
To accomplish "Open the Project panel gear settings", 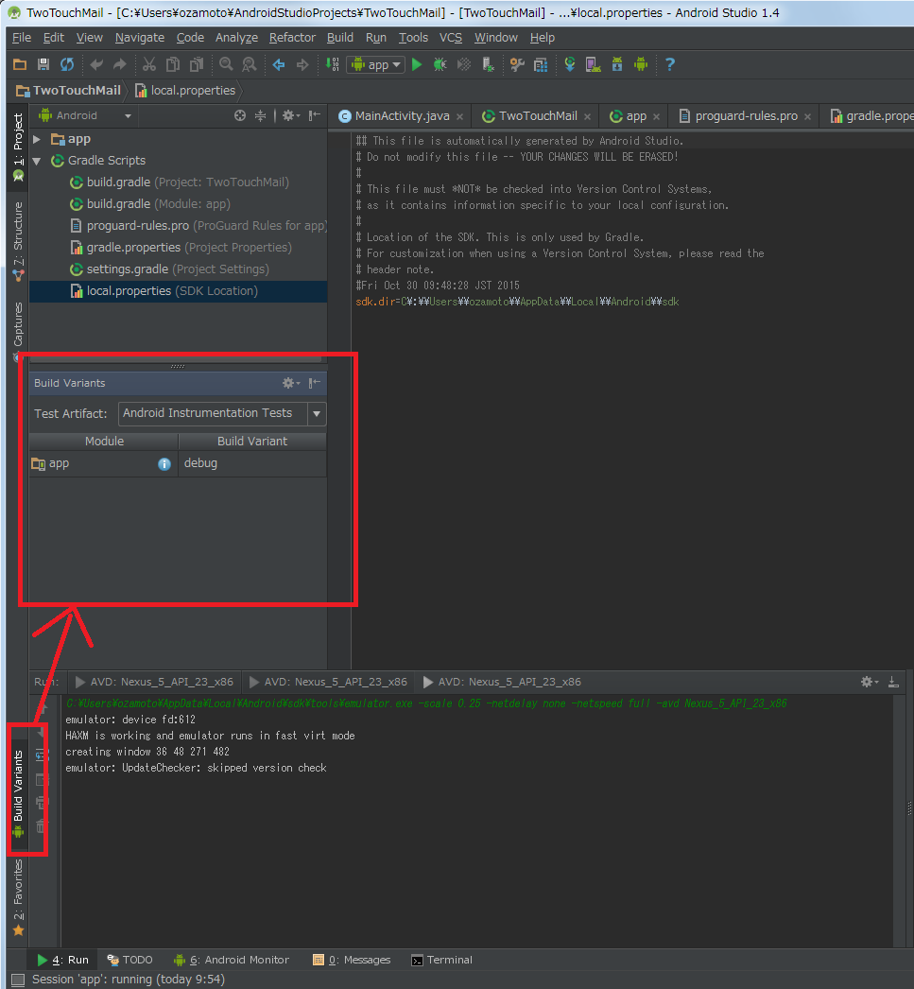I will [290, 115].
